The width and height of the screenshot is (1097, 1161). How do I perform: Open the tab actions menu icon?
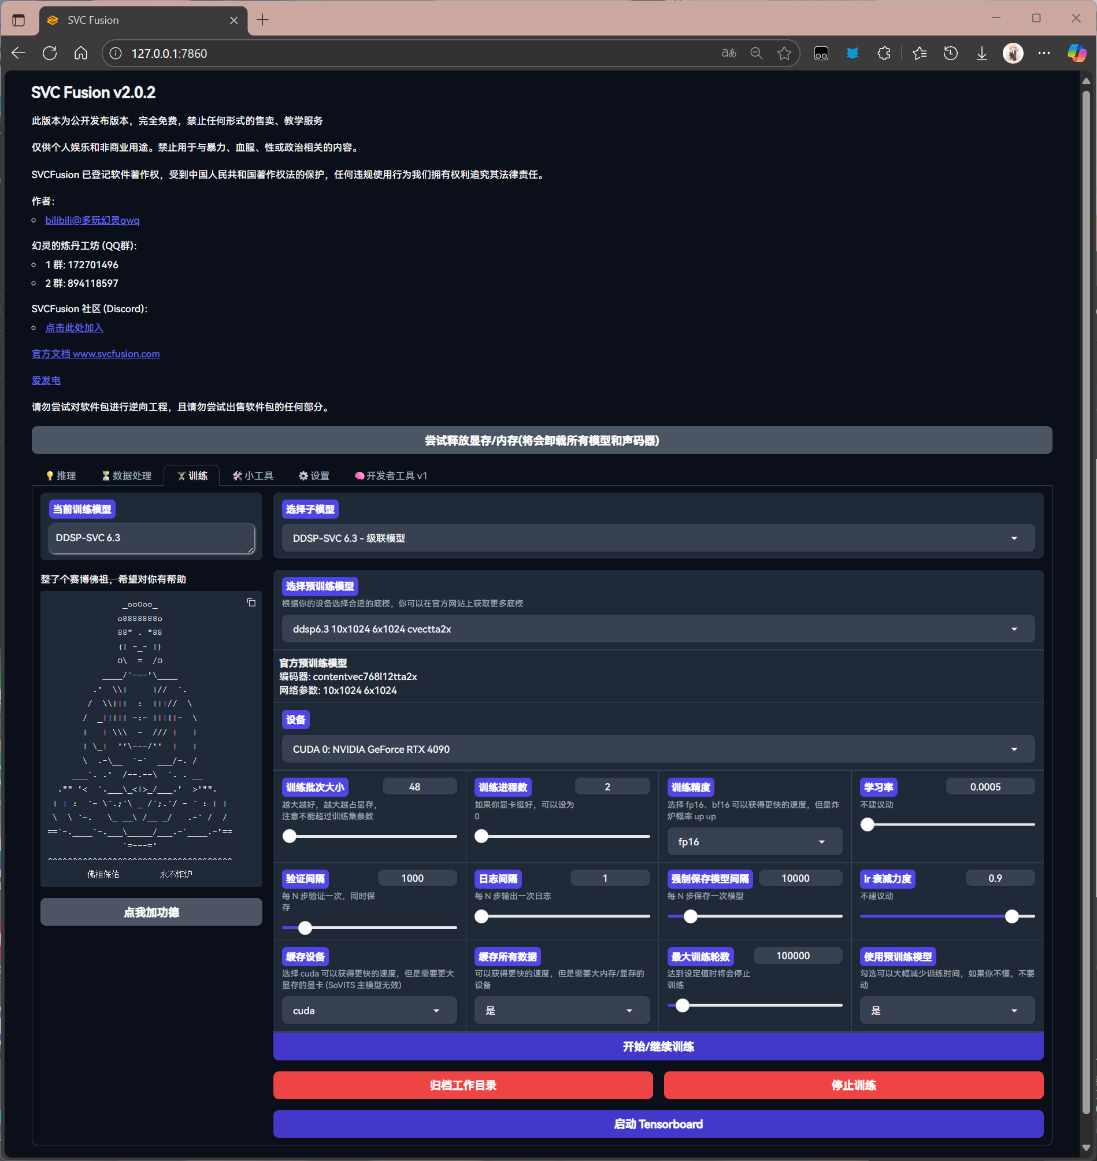pos(18,20)
